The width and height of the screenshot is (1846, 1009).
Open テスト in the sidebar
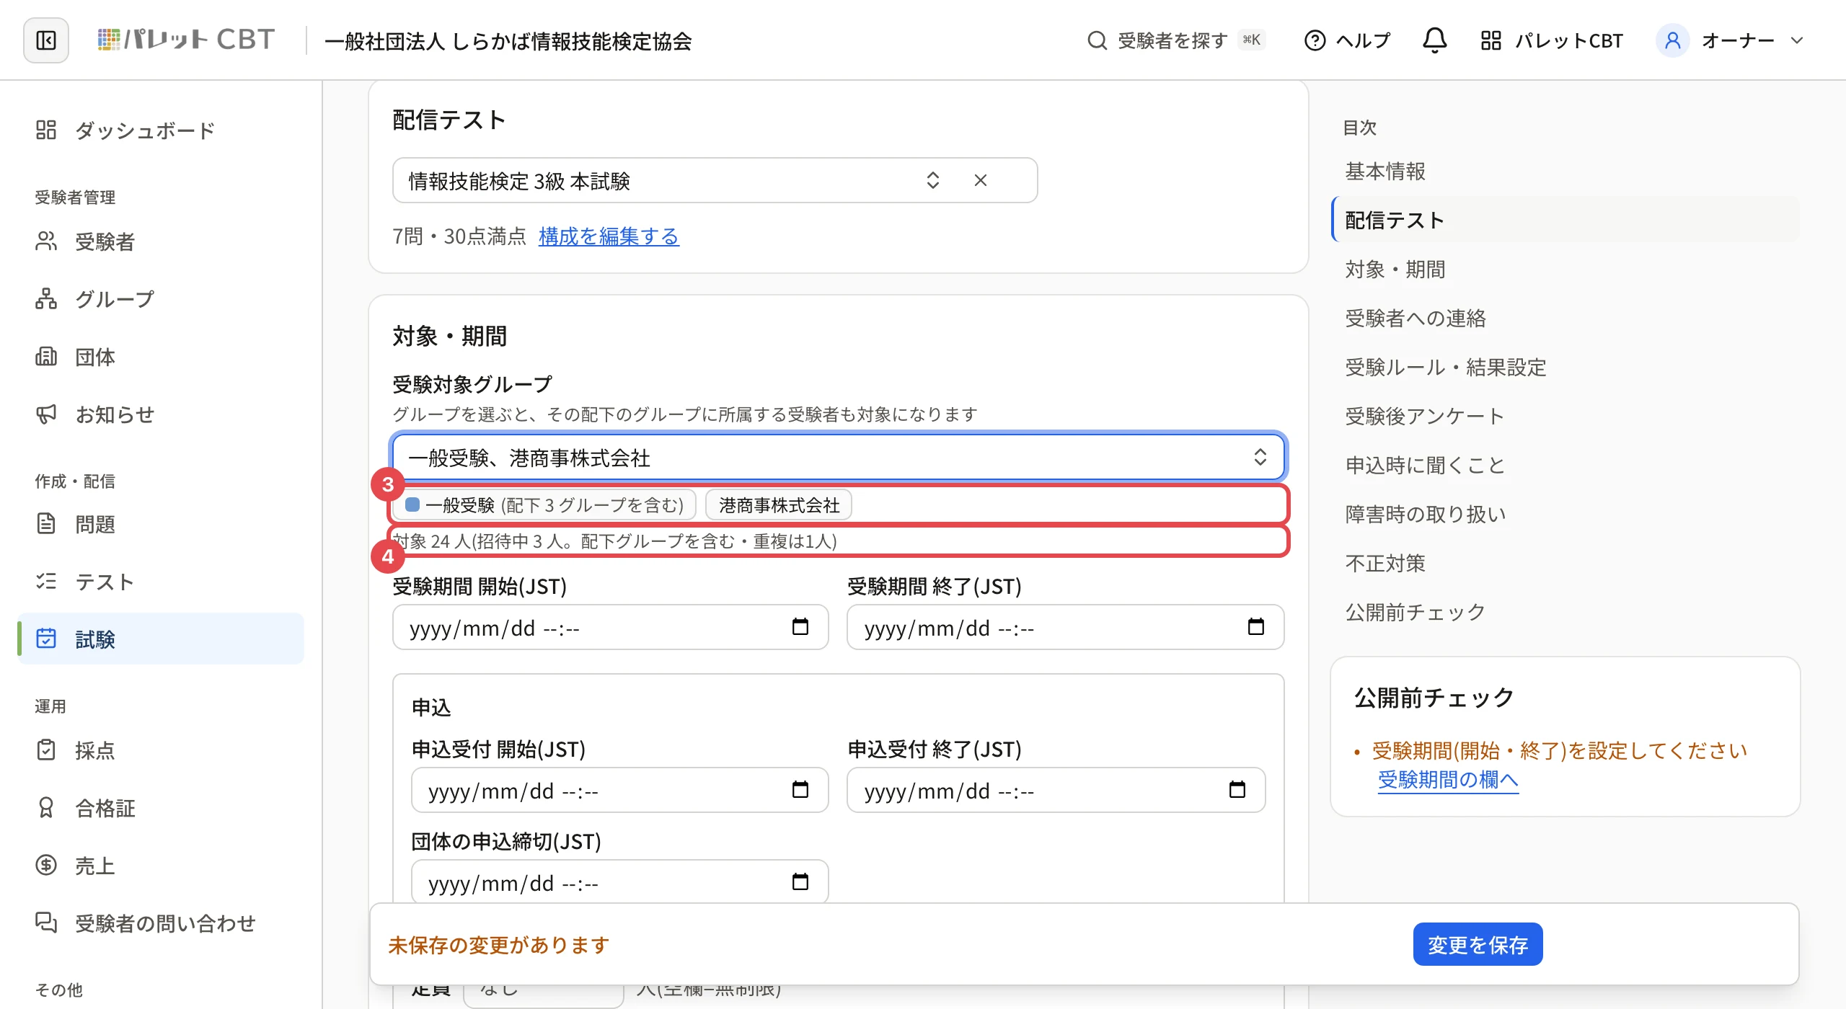tap(160, 582)
